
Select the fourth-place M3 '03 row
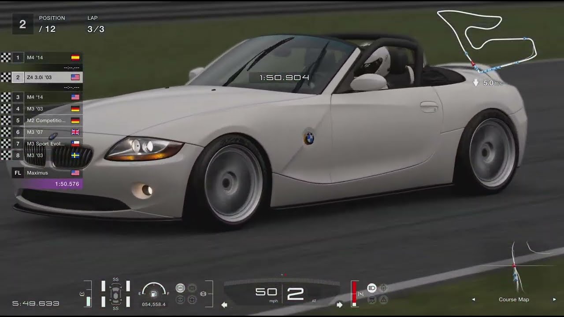47,108
